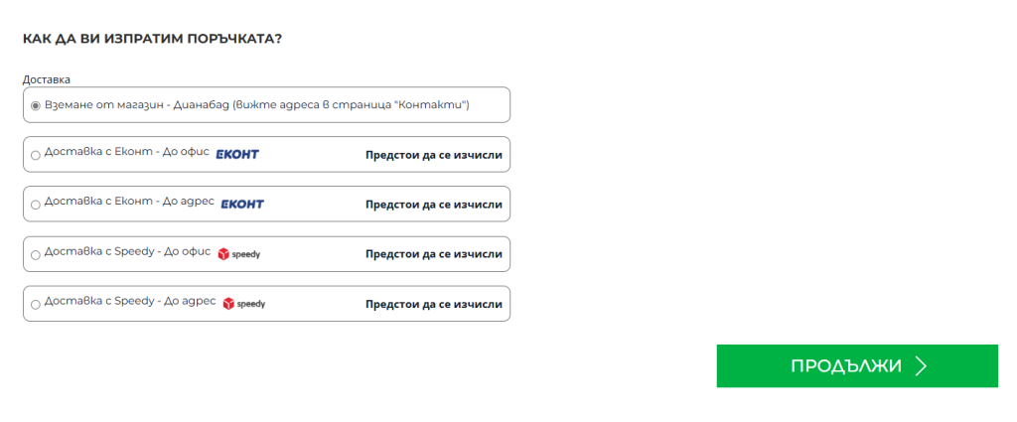Click 'Доставка с Еконт - До адрес' label
Screen dimensions: 1017x422
coord(129,203)
